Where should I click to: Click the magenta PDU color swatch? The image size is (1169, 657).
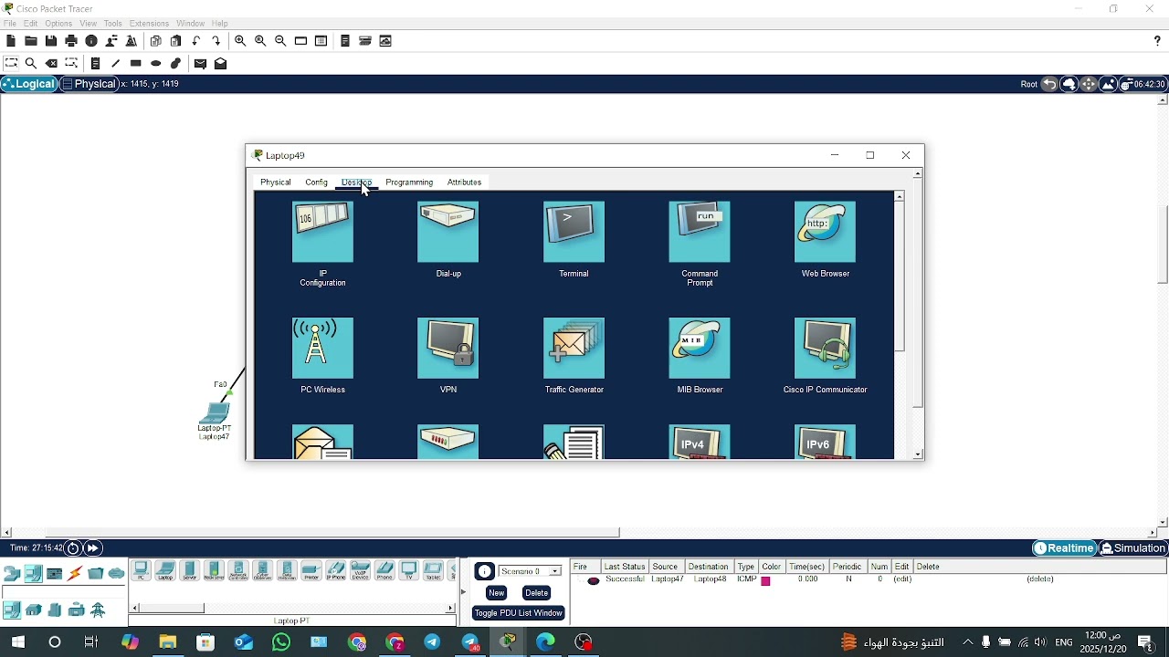pyautogui.click(x=766, y=580)
